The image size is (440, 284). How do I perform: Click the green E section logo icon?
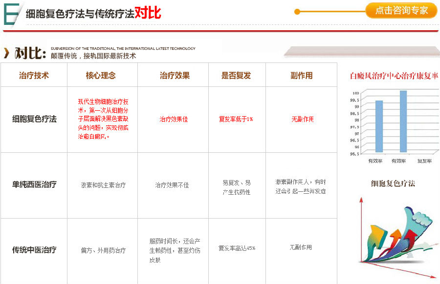(12, 14)
